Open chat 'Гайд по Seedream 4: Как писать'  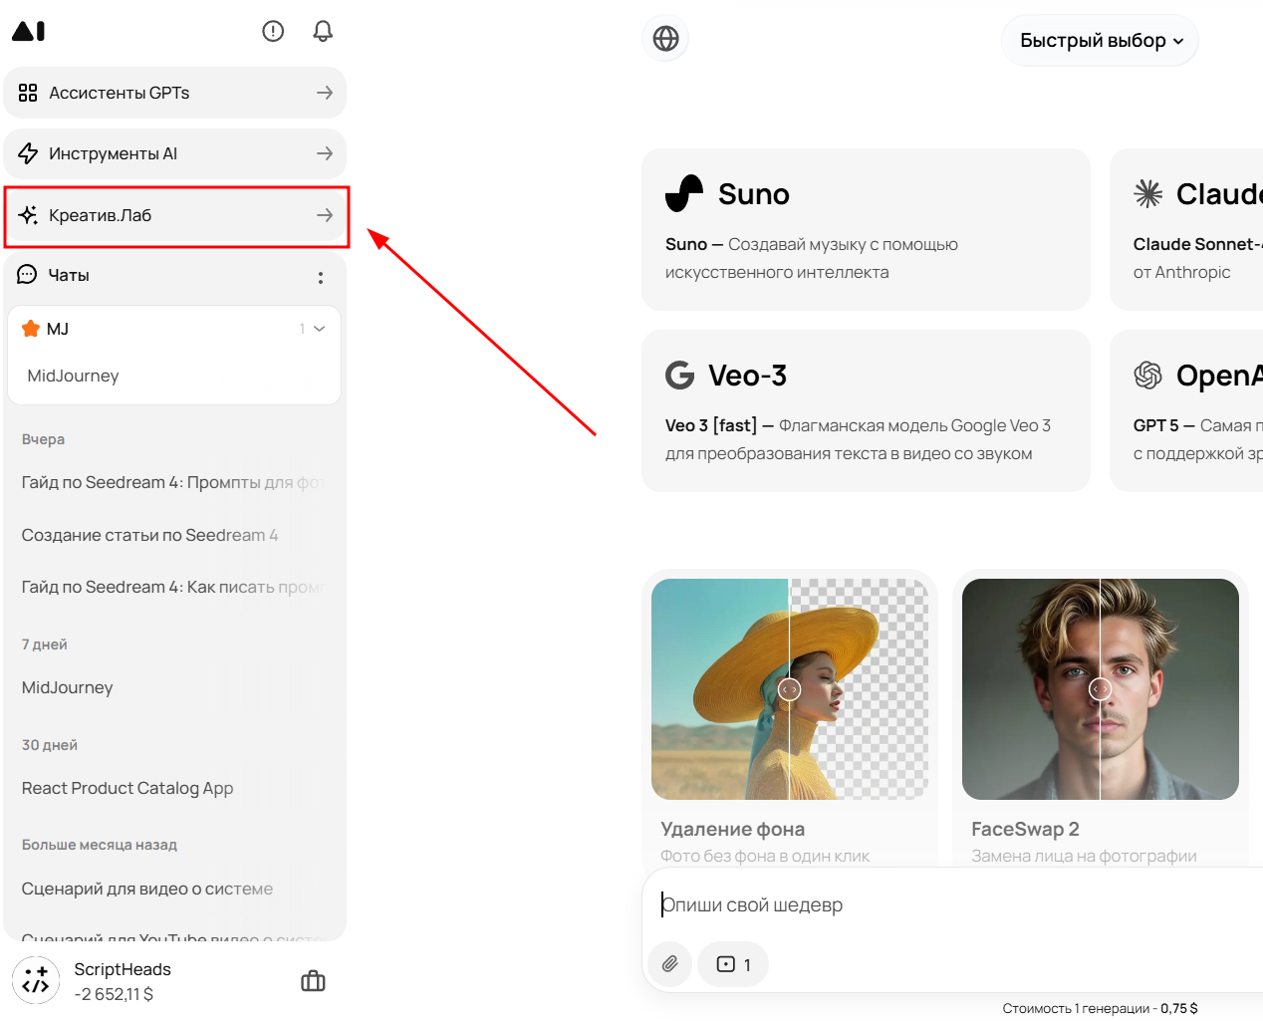(x=174, y=587)
